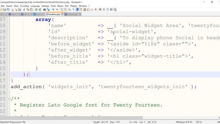Open the Language menu
Image resolution: width=220 pixels, height=124 pixels.
pos(35,6)
